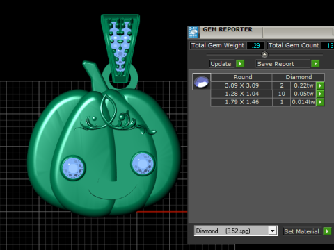Select the 1.28 X 1.04 size cell
334x250 pixels.
tap(241, 94)
